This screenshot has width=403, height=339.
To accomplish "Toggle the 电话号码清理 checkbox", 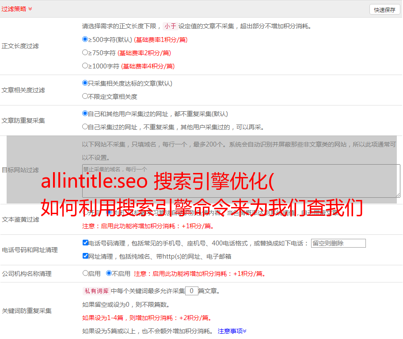I will tap(86, 243).
